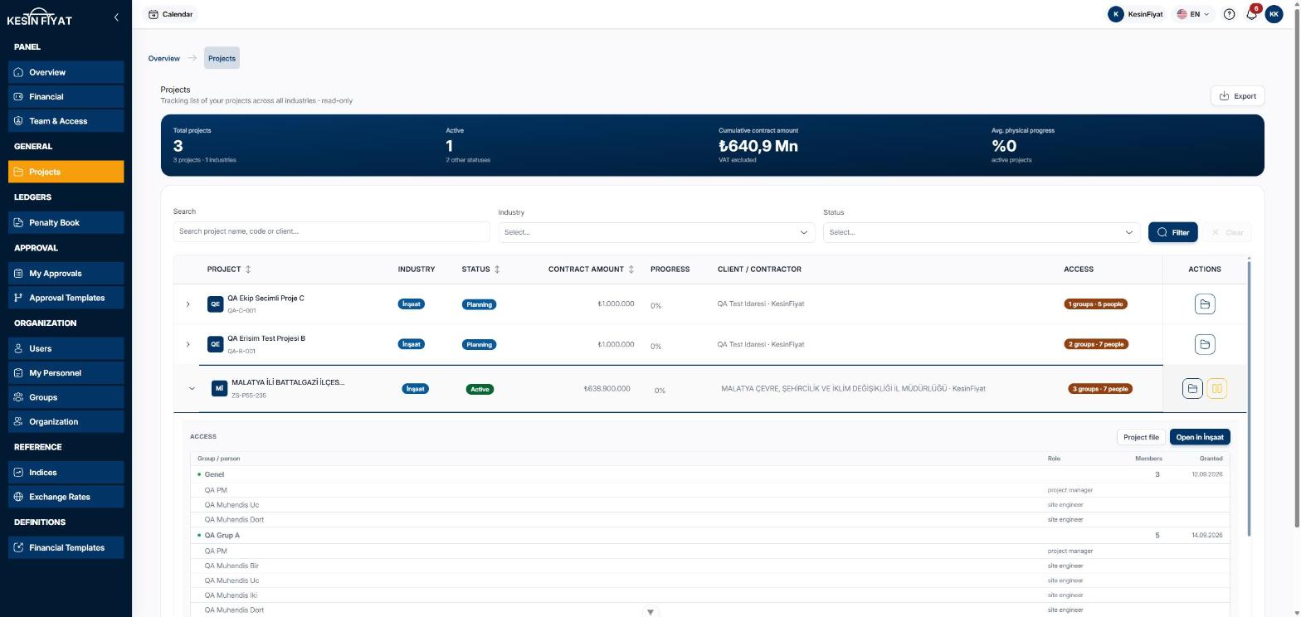Click the Project file button
The height and width of the screenshot is (617, 1301).
[x=1141, y=437]
